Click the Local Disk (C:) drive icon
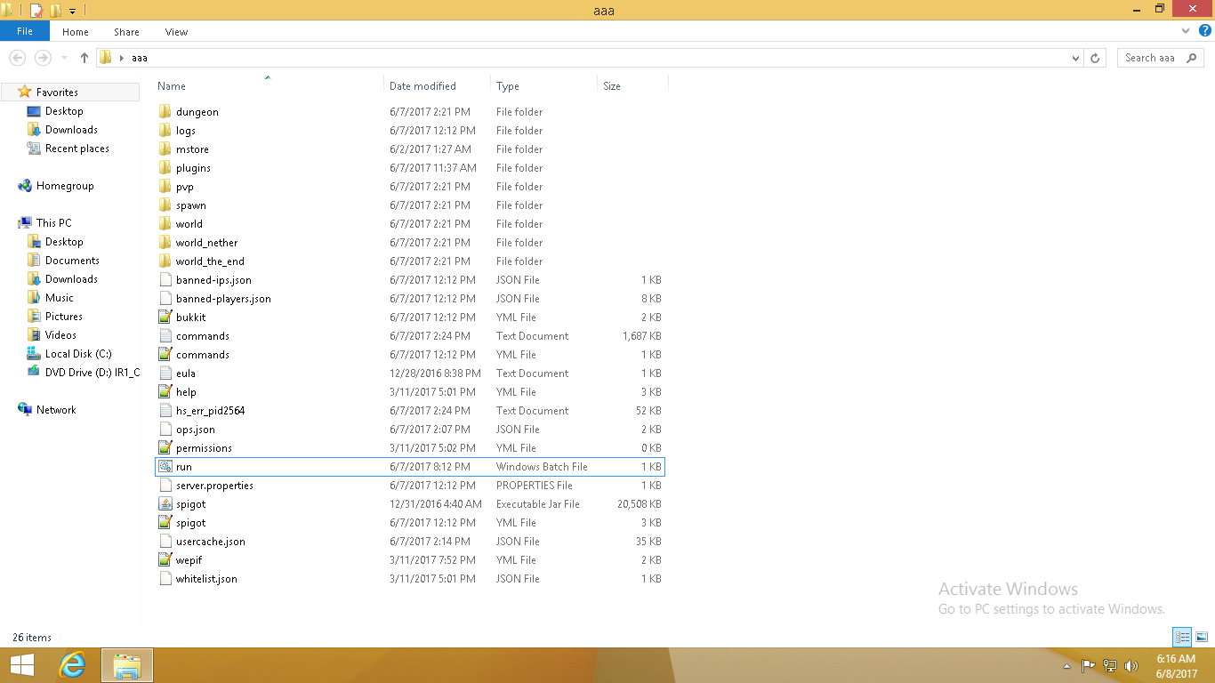1215x683 pixels. point(34,354)
